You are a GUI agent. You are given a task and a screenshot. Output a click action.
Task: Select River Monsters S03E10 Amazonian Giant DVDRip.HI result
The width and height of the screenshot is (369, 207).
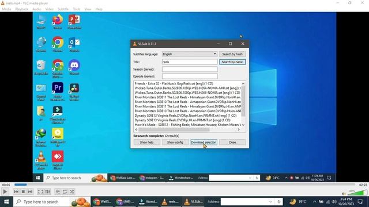187,111
